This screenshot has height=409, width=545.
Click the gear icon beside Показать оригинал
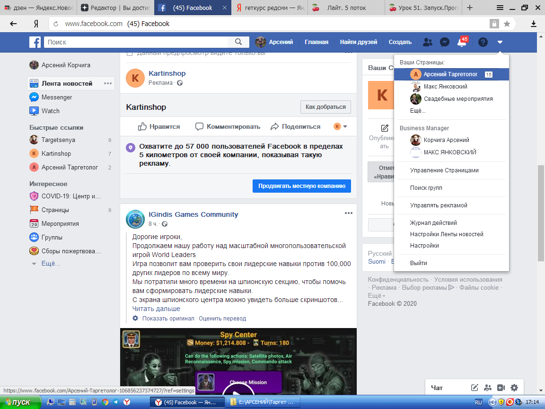click(135, 318)
